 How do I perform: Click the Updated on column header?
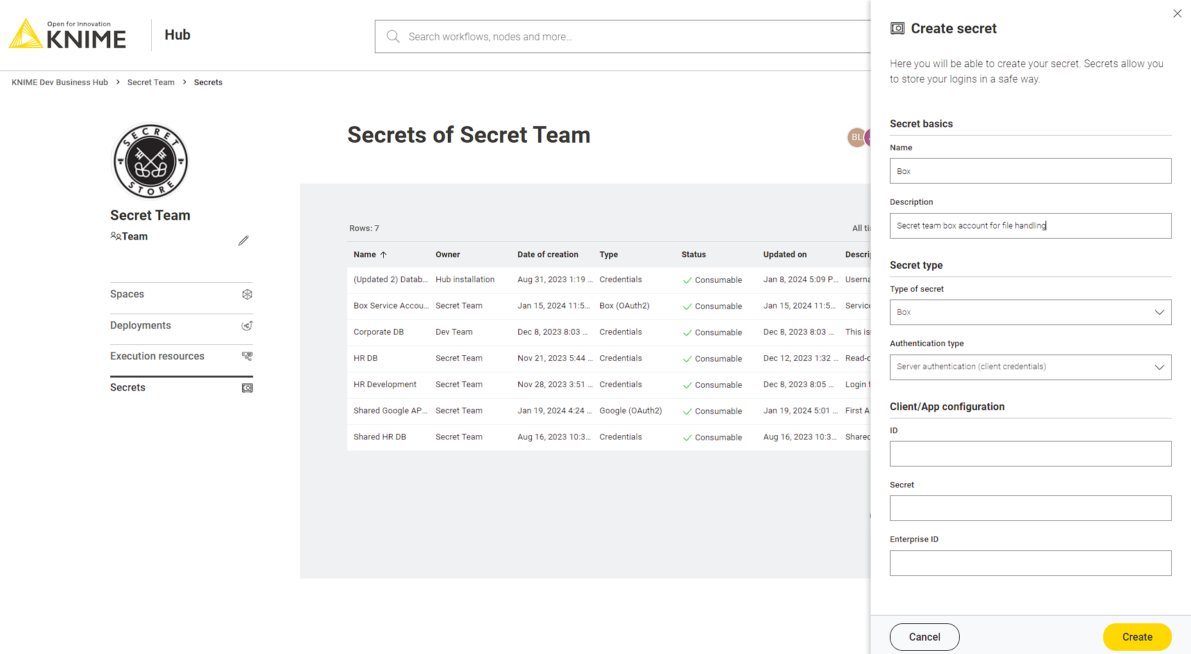[x=785, y=255]
